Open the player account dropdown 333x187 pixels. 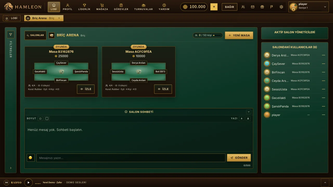(x=308, y=7)
